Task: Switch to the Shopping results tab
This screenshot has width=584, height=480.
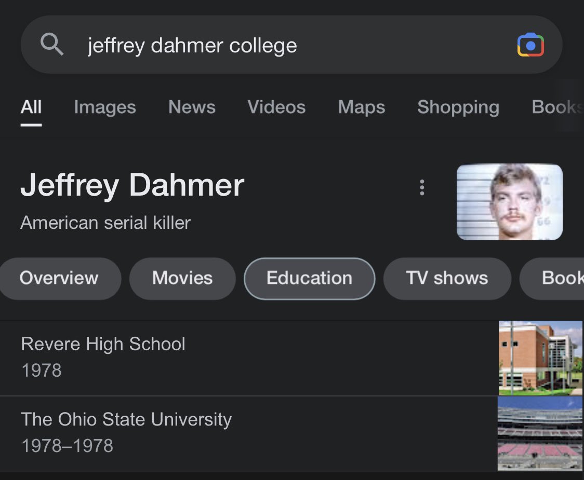Action: [458, 107]
